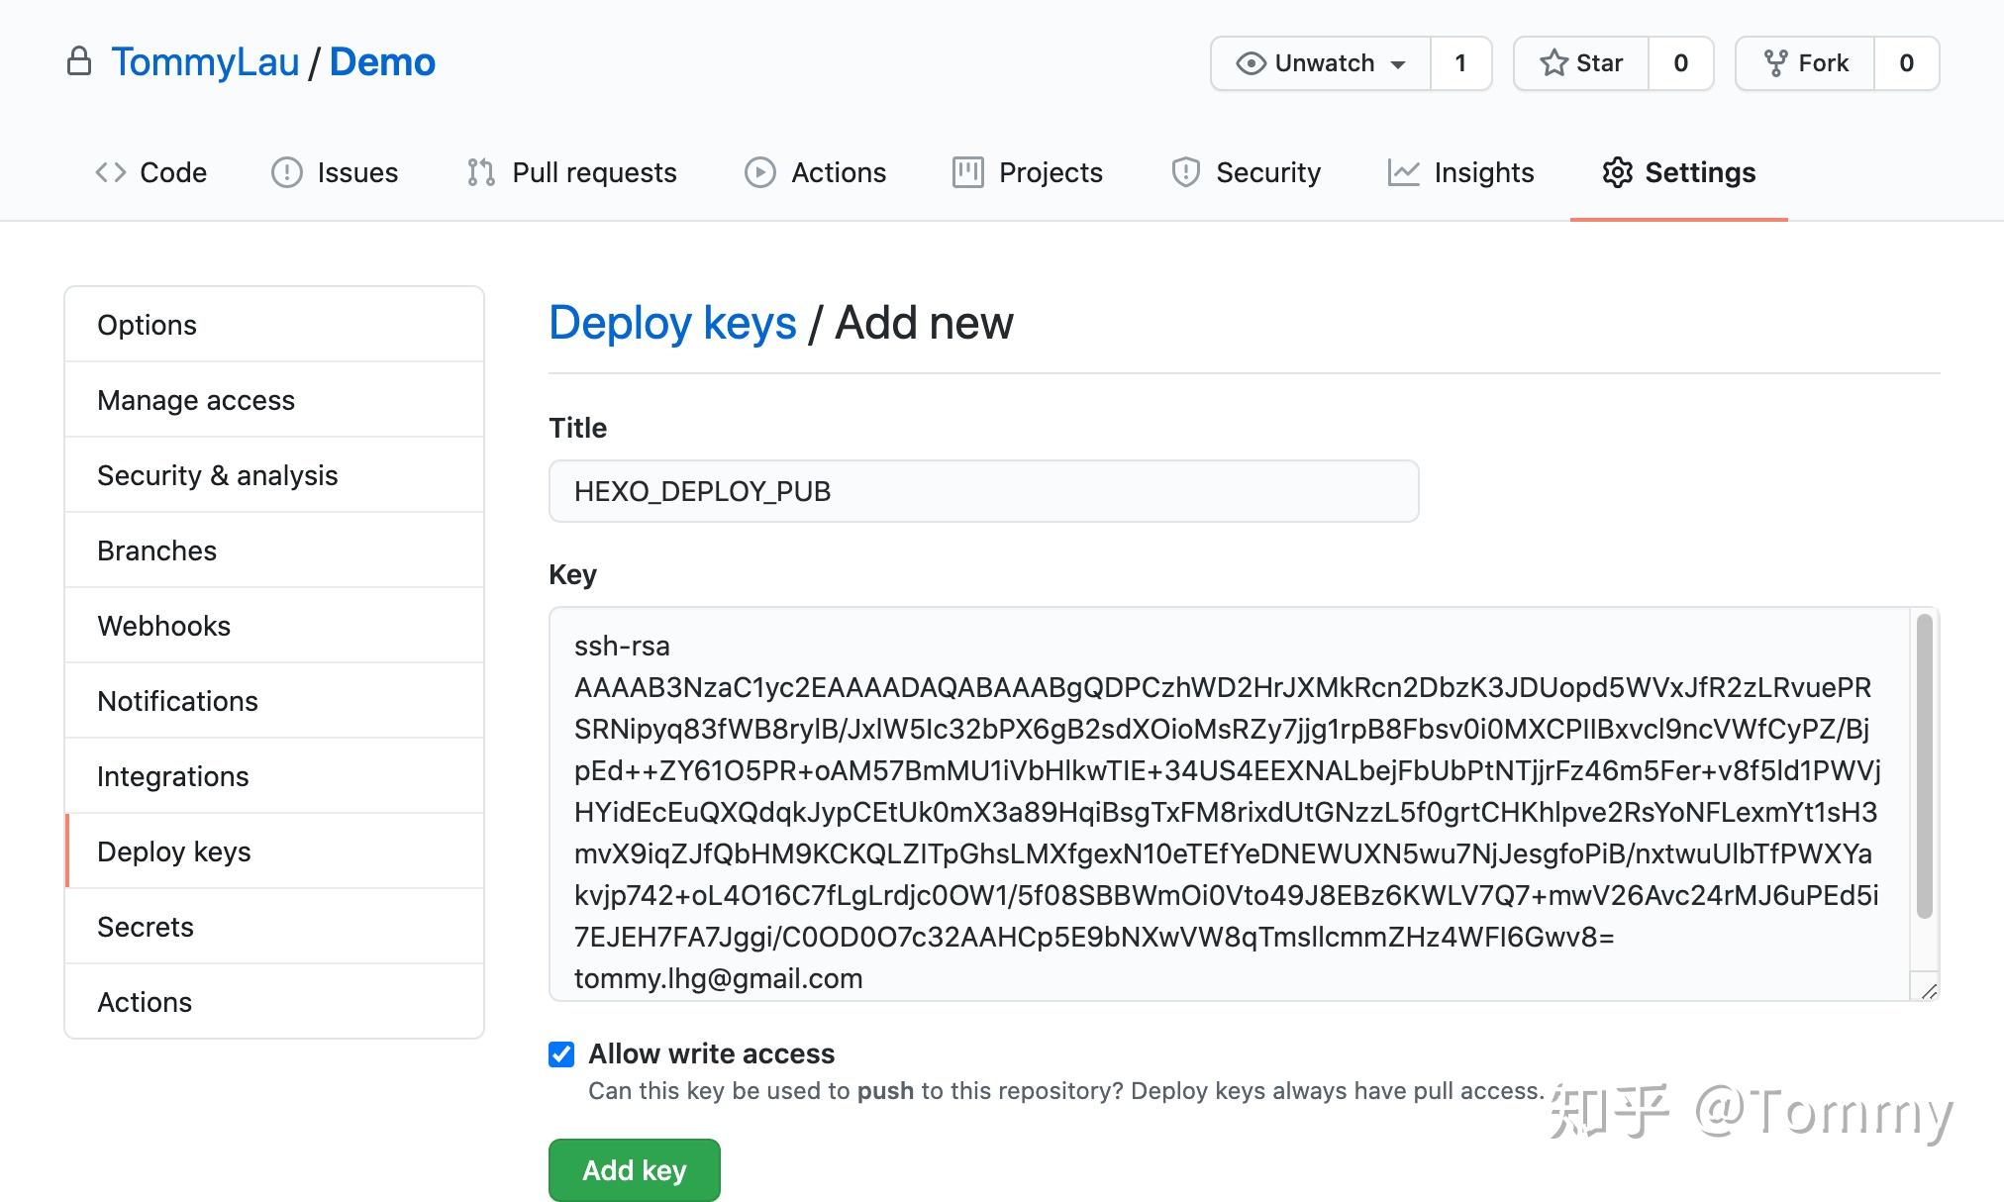Click the graph icon next to Insights
This screenshot has height=1202, width=2004.
(x=1404, y=172)
